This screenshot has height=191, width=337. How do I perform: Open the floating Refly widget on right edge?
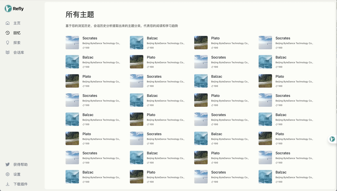pos(332,139)
